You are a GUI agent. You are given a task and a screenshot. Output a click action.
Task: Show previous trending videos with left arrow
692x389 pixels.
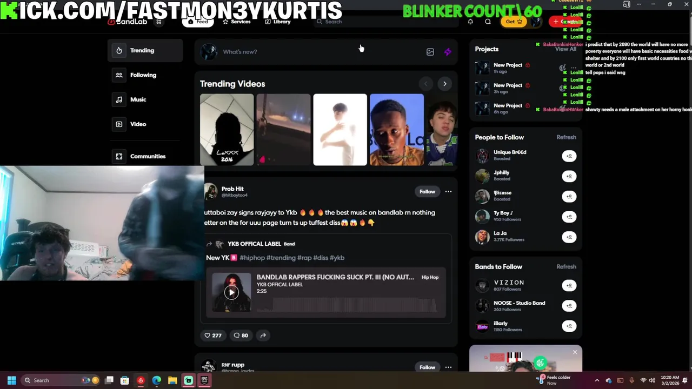(426, 84)
